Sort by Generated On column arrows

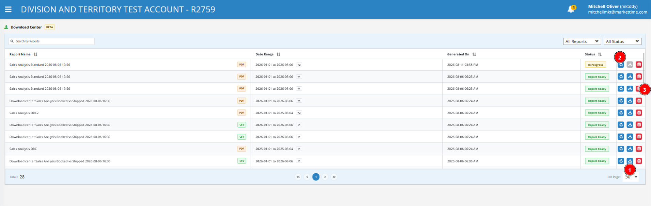tap(474, 54)
